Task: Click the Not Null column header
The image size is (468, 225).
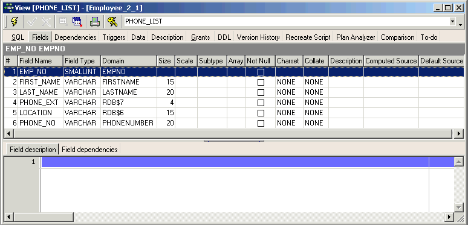Action: (x=260, y=61)
